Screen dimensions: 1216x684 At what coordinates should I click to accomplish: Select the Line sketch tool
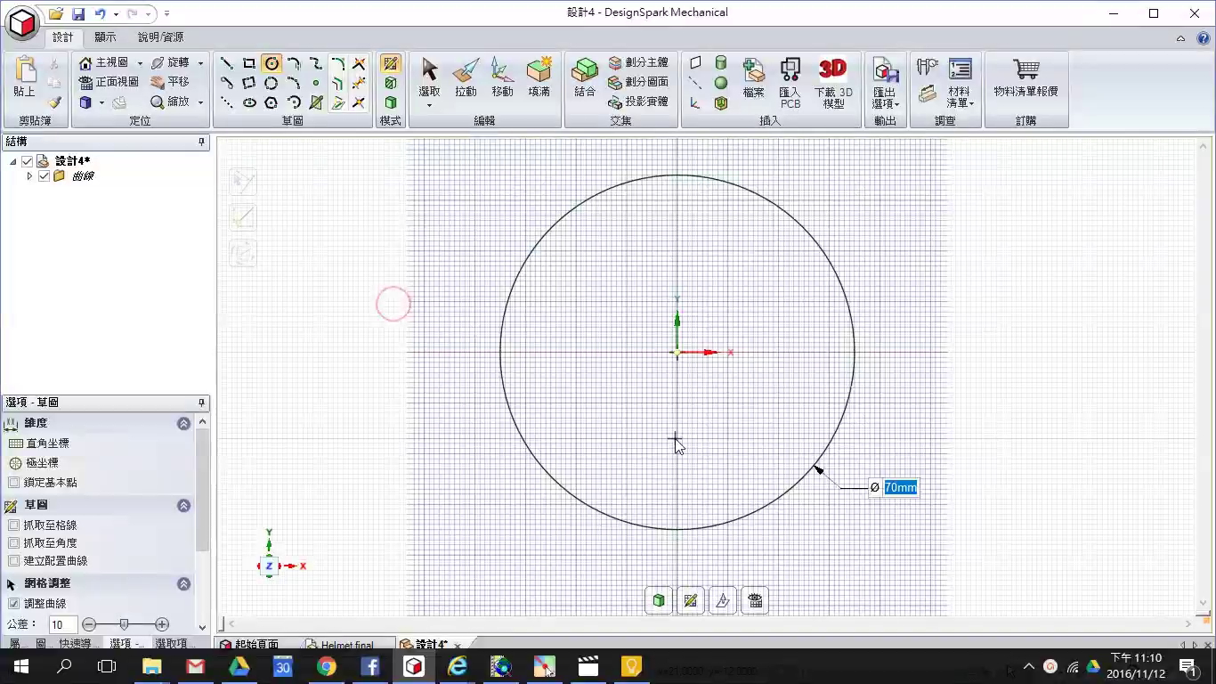227,63
